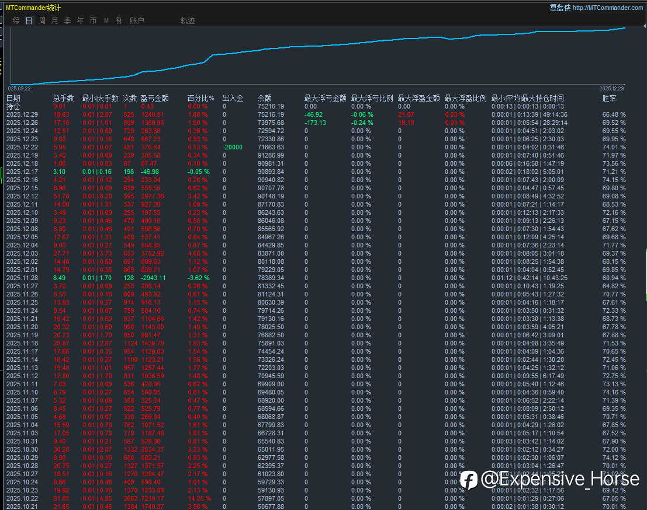This screenshot has width=647, height=510.
Task: Select the 2025.11.28 date row
Action: pyautogui.click(x=22, y=278)
